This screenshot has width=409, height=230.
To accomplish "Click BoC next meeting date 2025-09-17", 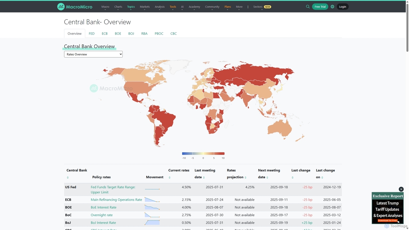I will click(279, 215).
